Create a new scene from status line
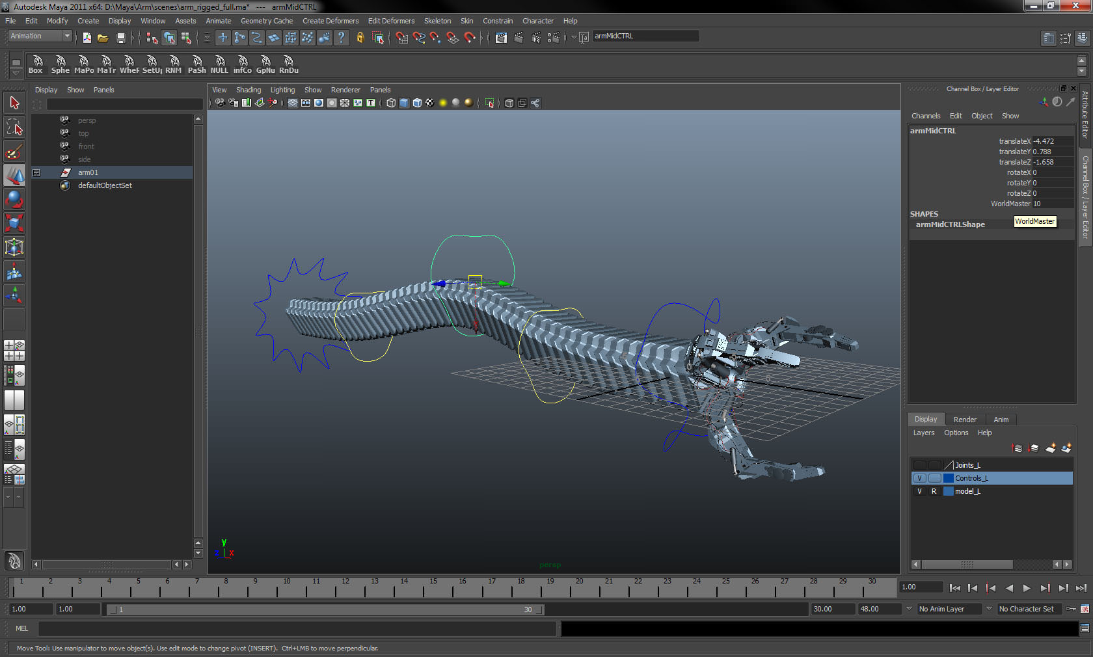Screen dimensions: 1093x657 pyautogui.click(x=87, y=38)
